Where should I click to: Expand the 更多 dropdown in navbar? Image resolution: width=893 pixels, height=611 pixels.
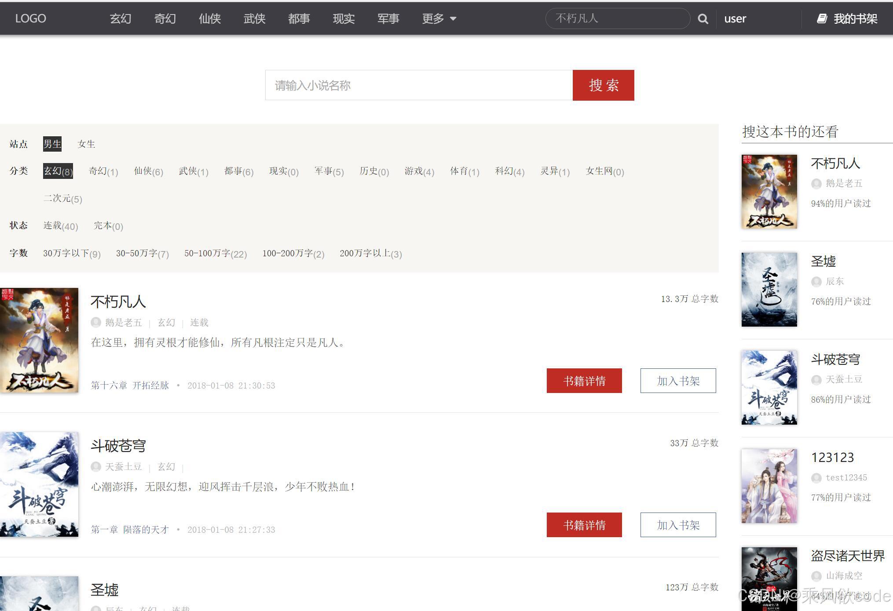433,18
